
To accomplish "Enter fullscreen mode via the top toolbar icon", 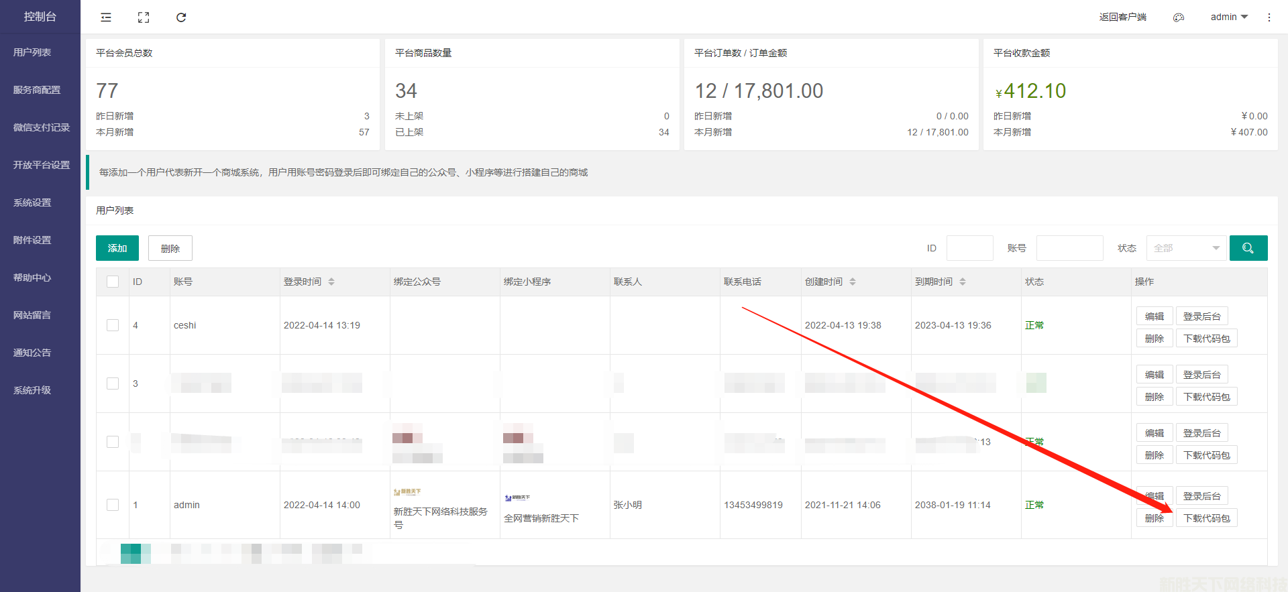I will [144, 17].
